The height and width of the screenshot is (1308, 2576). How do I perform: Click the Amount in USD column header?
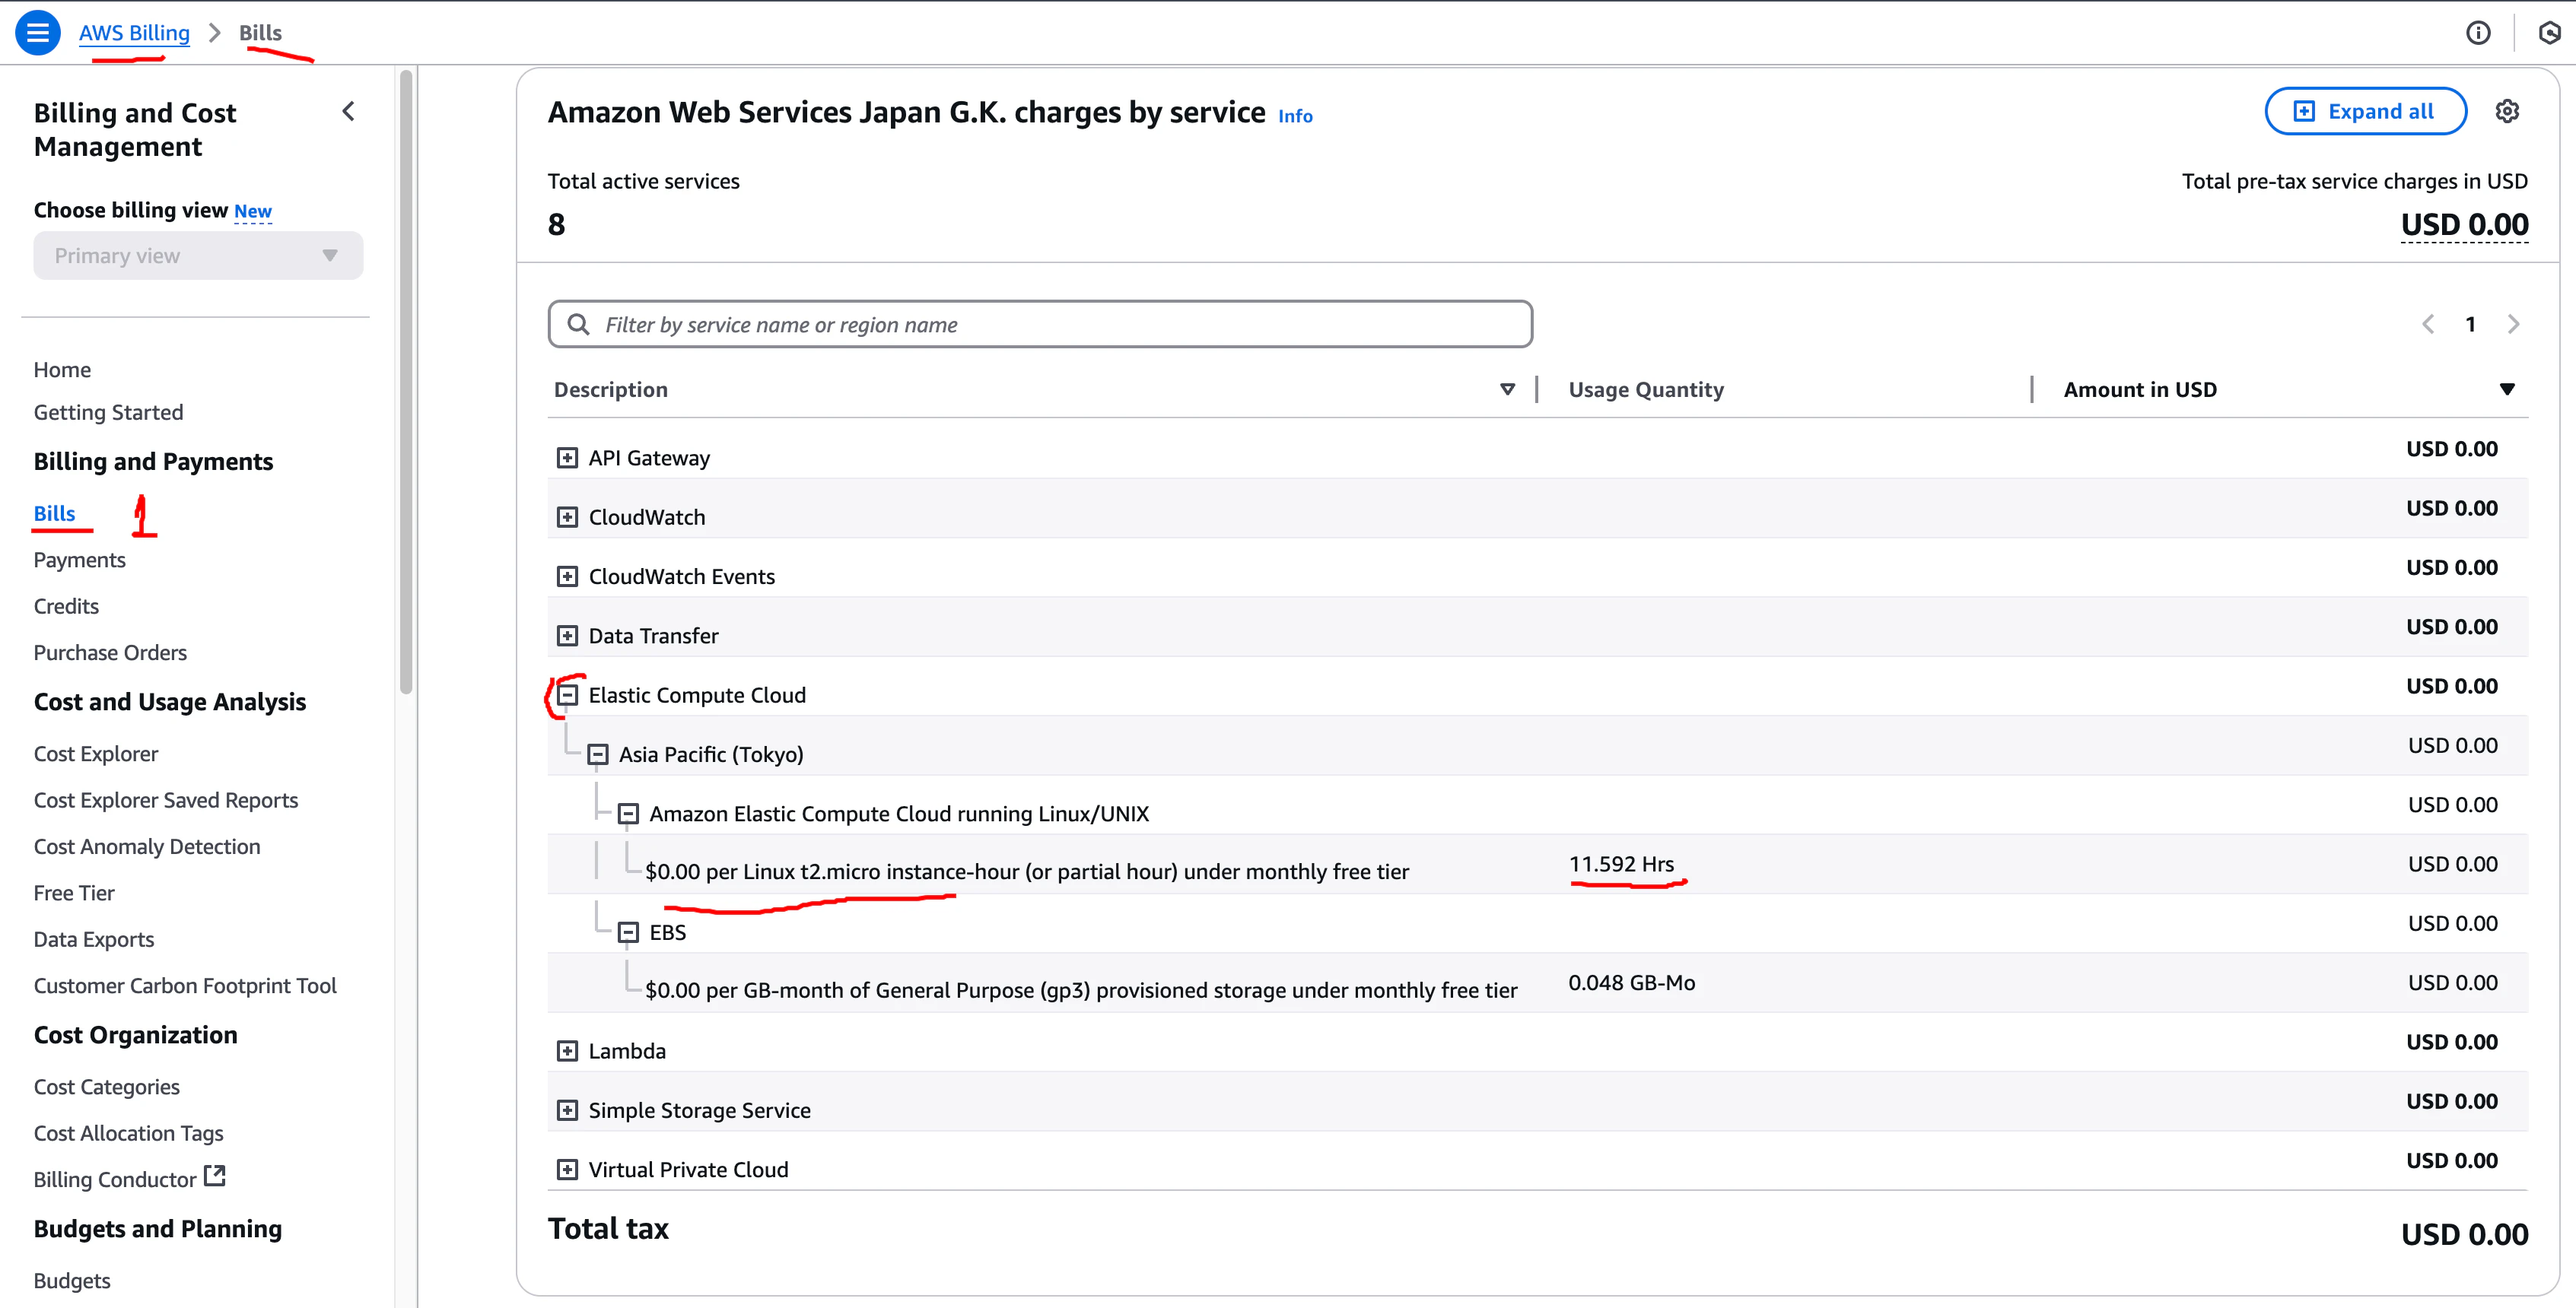pos(2140,389)
